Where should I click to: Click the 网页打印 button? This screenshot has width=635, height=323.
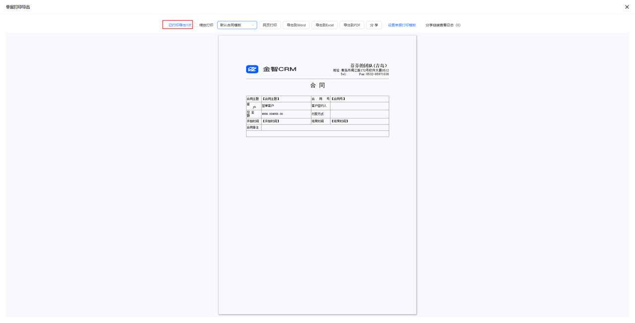pos(270,25)
